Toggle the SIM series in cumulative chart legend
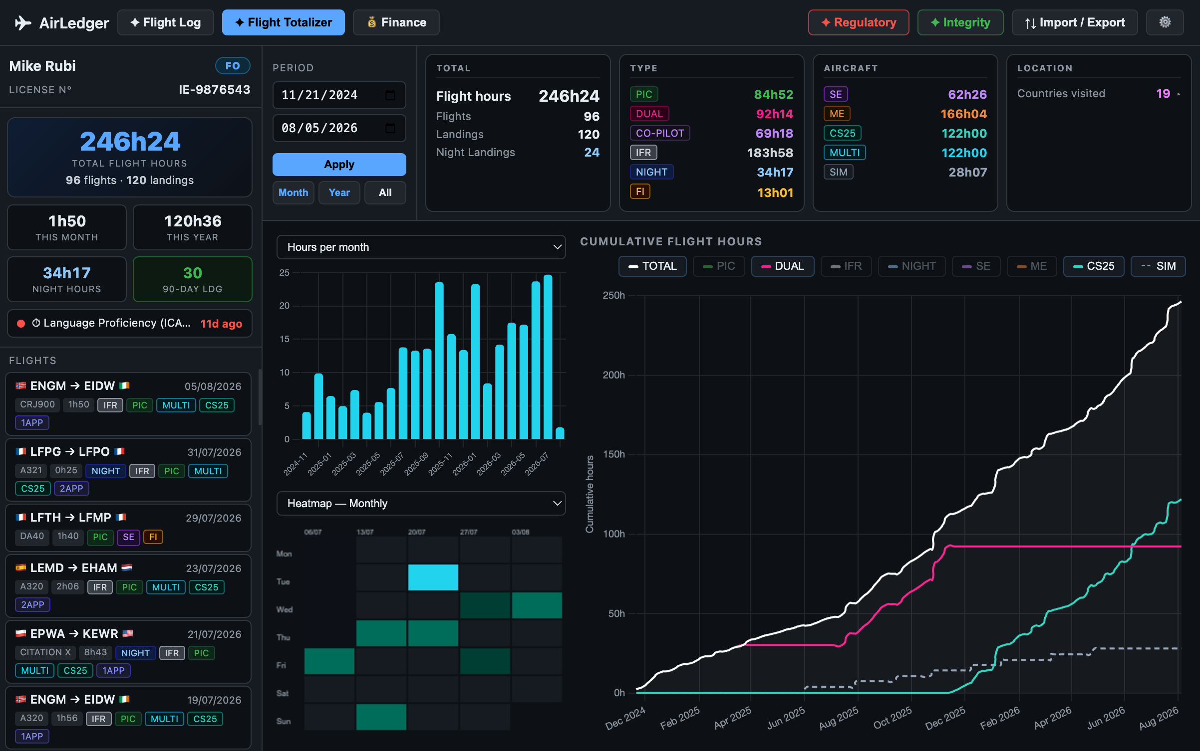The height and width of the screenshot is (751, 1200). click(x=1158, y=266)
